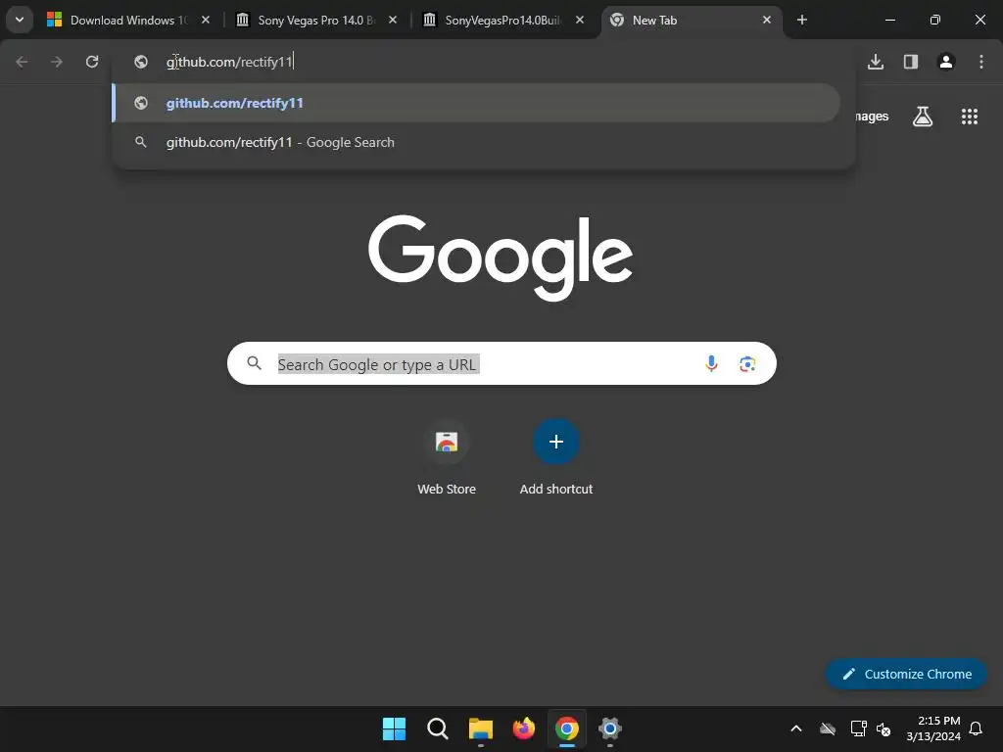Click the globe icon in address bar
1003x752 pixels.
click(x=141, y=62)
